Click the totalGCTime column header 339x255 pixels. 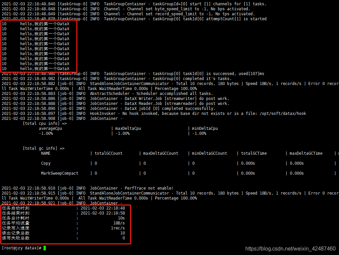[x=254, y=153]
